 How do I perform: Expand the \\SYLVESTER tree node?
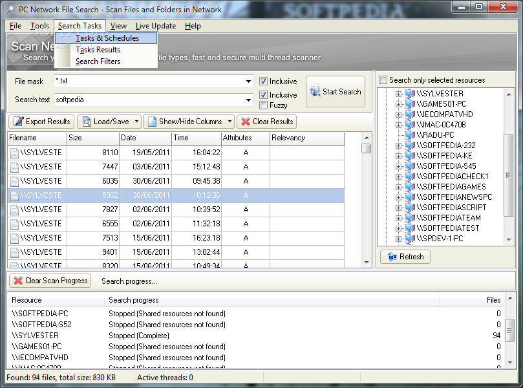tap(398, 94)
